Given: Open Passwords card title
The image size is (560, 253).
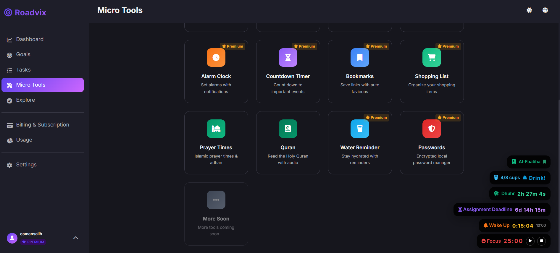Looking at the screenshot, I should 432,147.
